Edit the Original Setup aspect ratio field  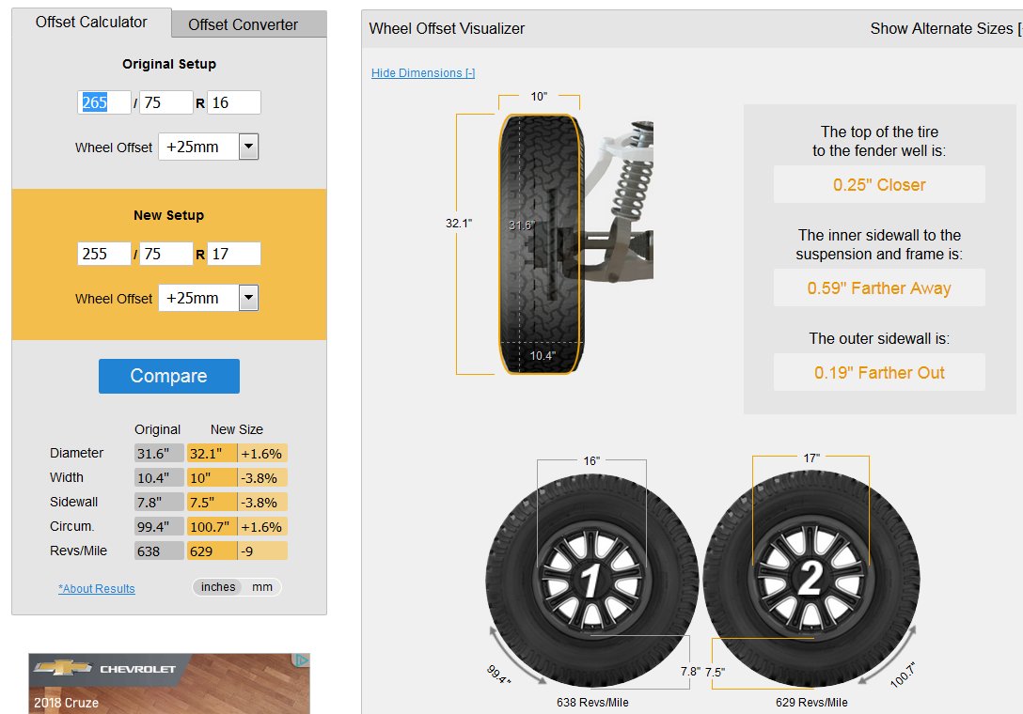(165, 102)
